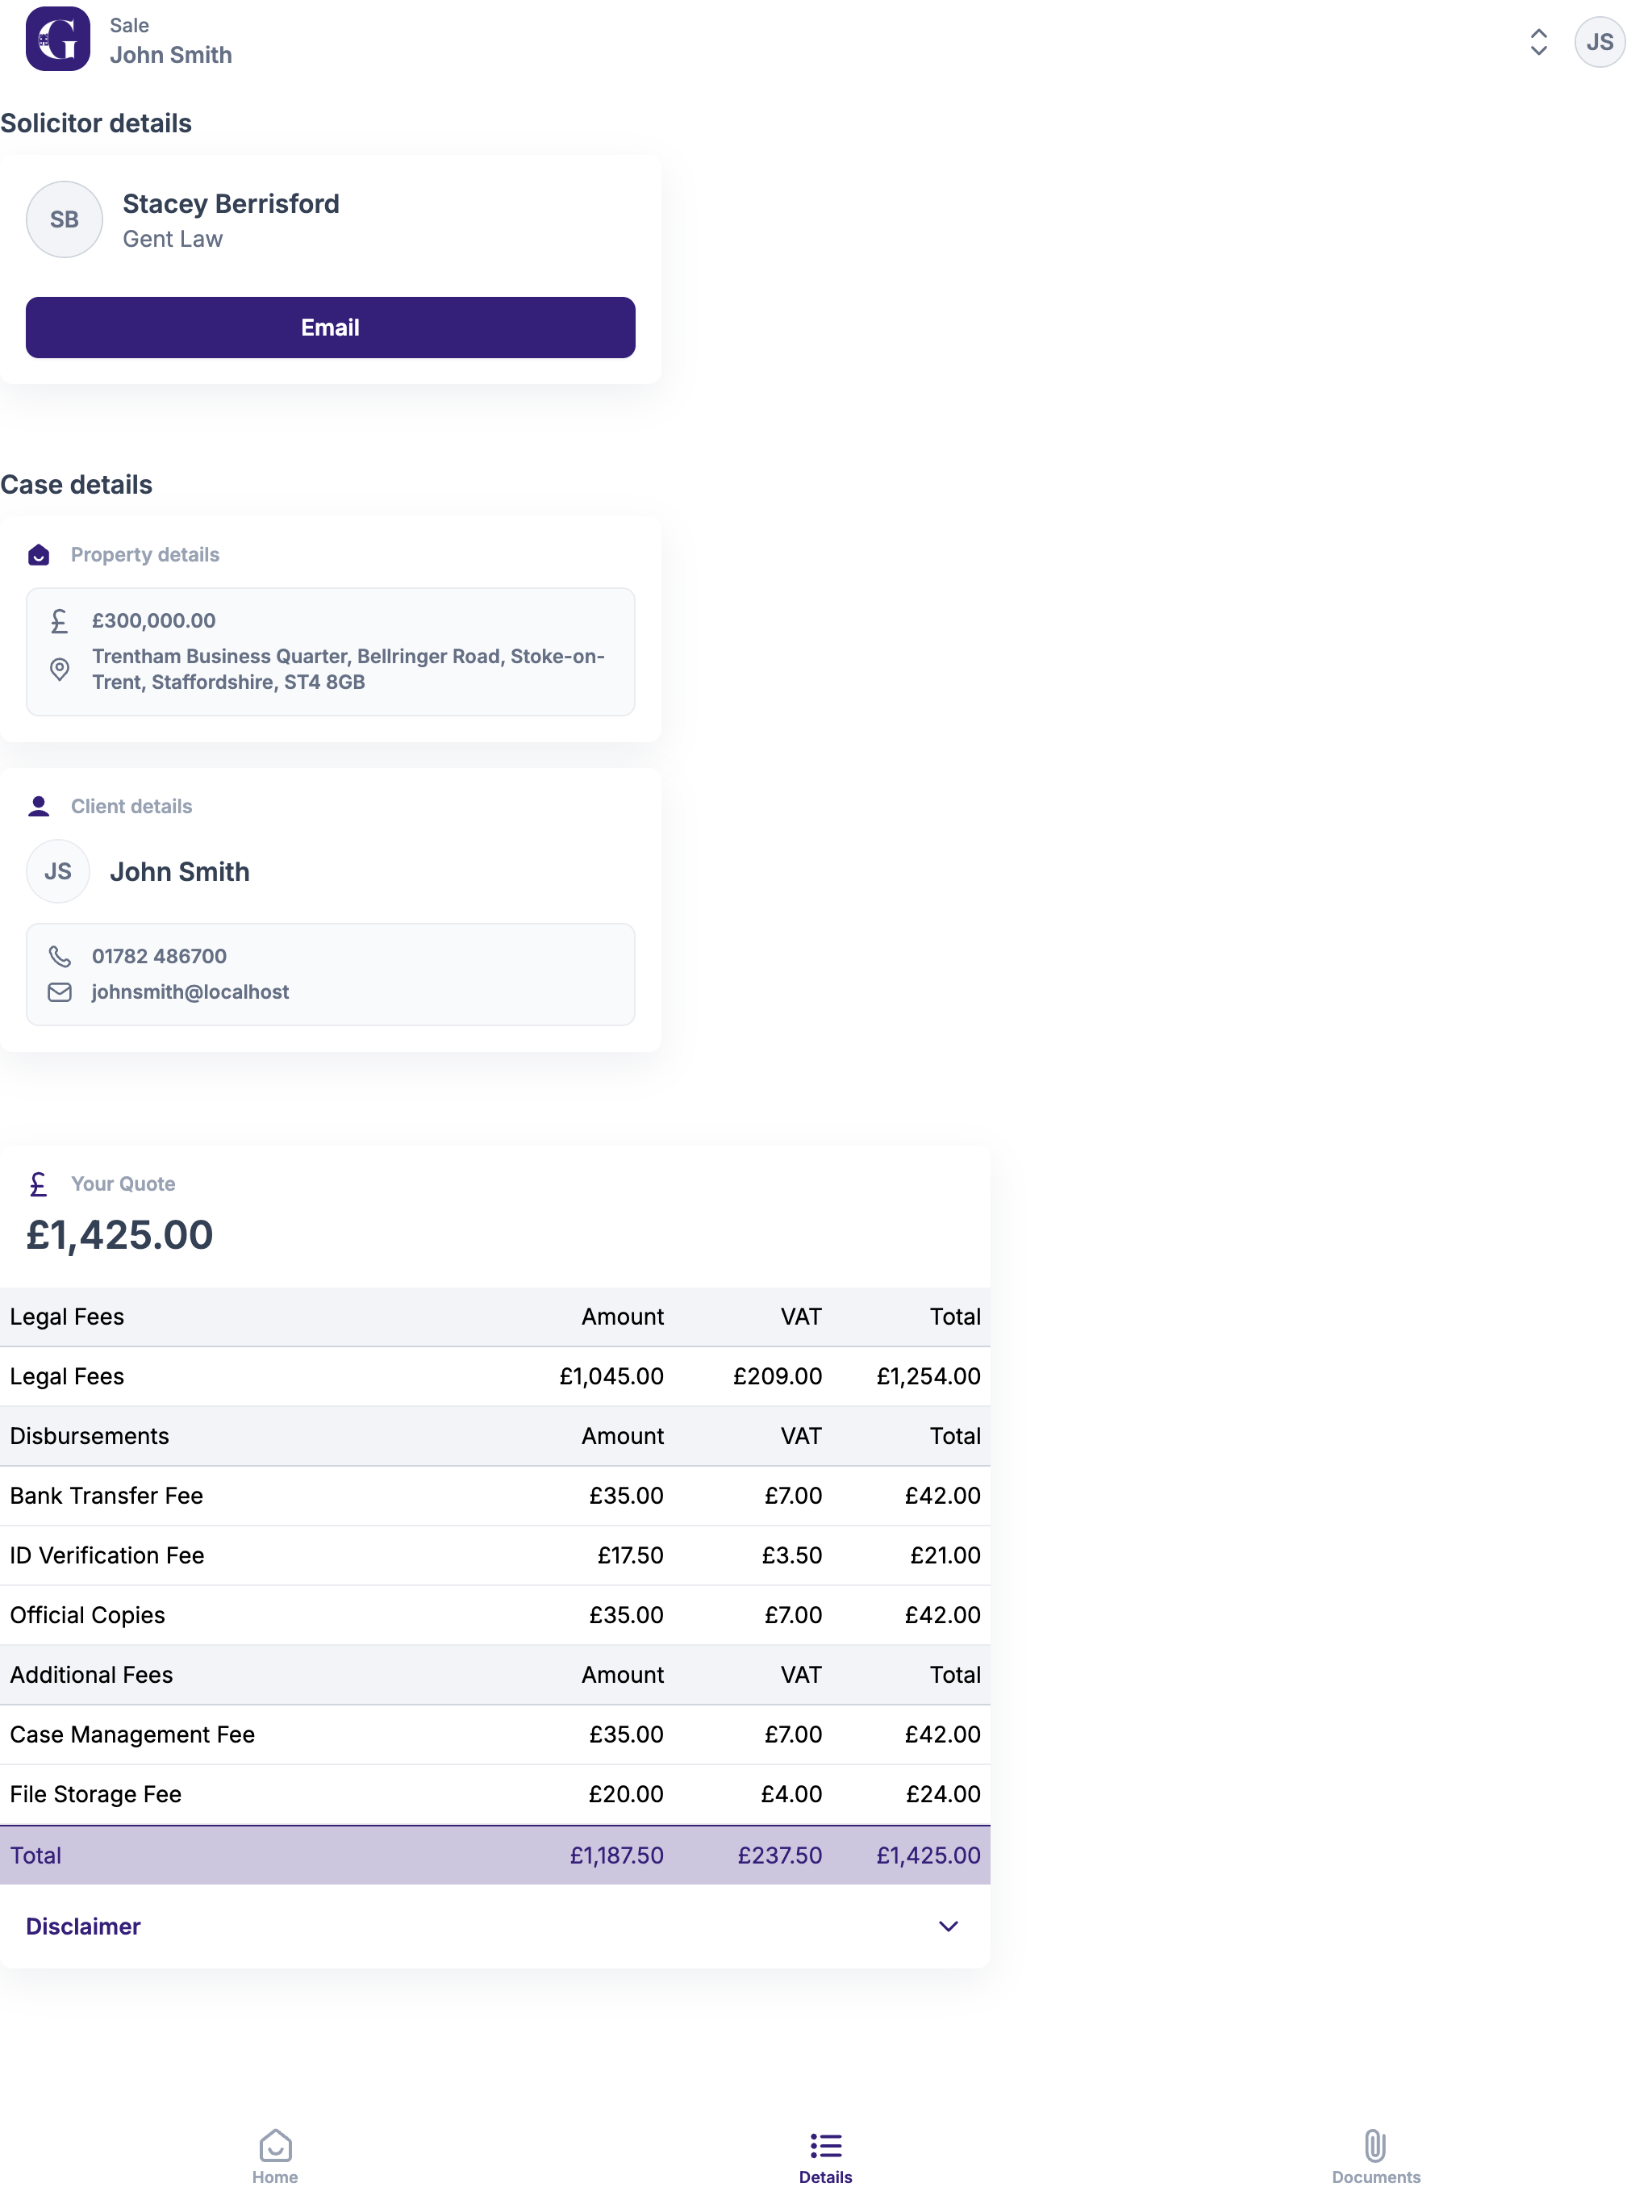
Task: Click the File Storage Fee row label
Action: 96,1796
